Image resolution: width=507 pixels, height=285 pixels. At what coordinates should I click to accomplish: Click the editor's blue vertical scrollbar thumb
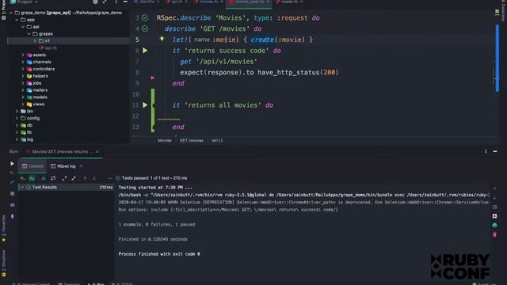coord(497,58)
